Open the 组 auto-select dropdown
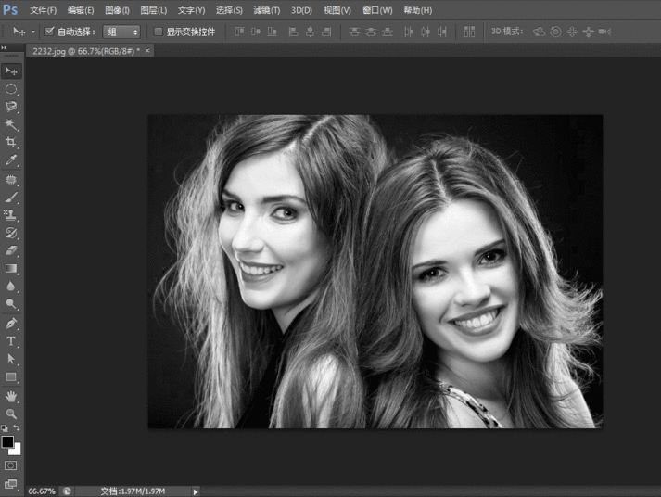Viewport: 661px width, 497px height. point(121,31)
